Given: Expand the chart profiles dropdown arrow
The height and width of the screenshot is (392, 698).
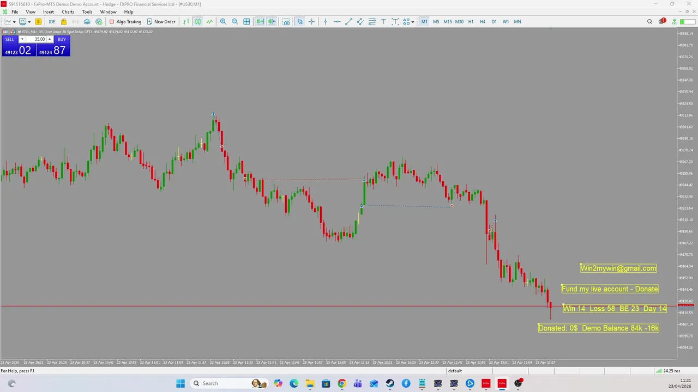Looking at the screenshot, I should pos(29,22).
